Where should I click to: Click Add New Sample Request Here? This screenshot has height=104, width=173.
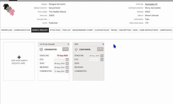(x=19, y=61)
